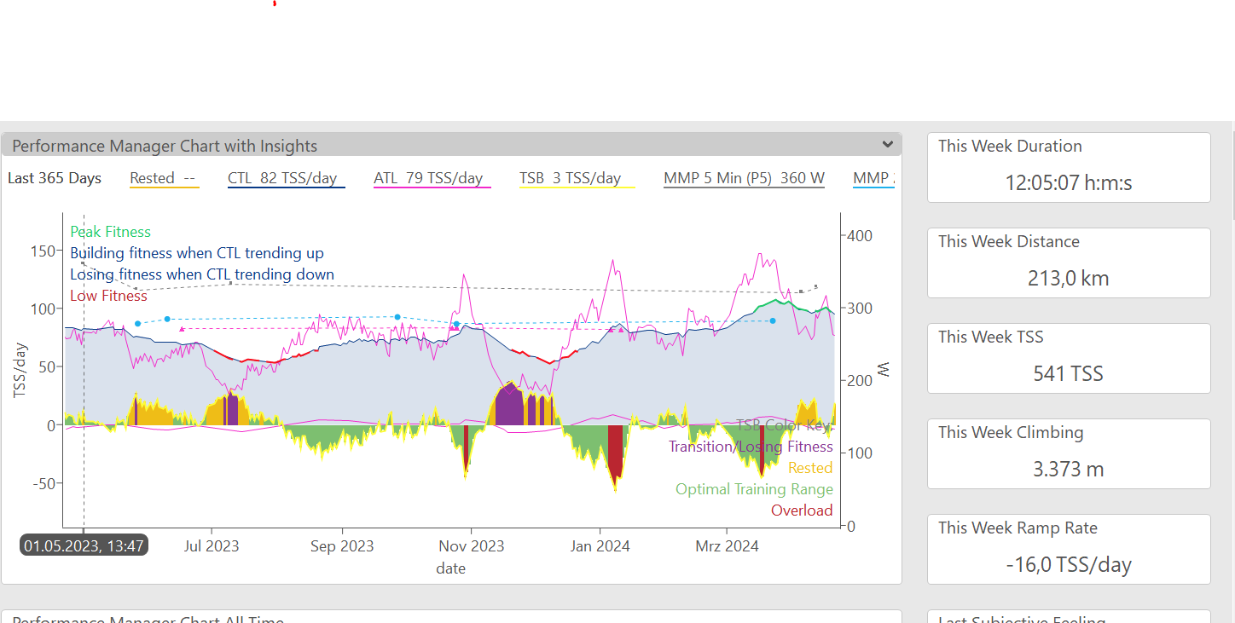Click the Sep 2023 axis label
Screen dimensions: 1235x623
[342, 545]
